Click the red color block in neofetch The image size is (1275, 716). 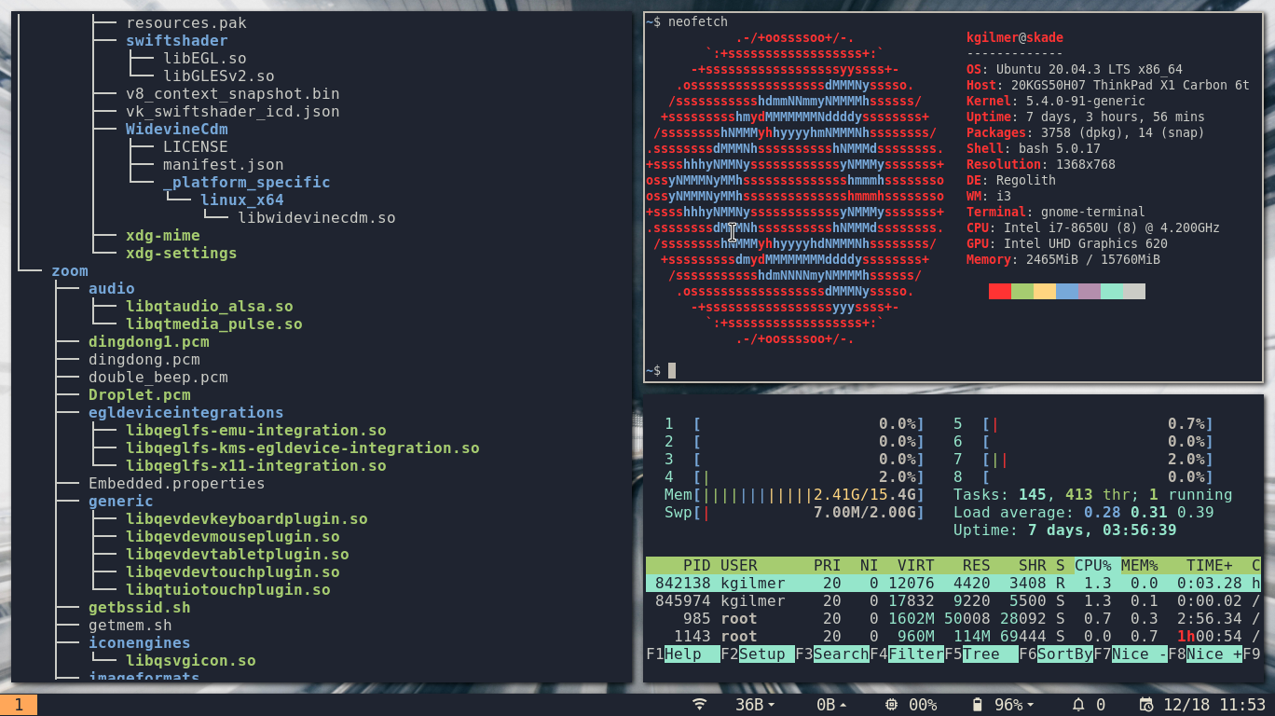click(x=1000, y=292)
